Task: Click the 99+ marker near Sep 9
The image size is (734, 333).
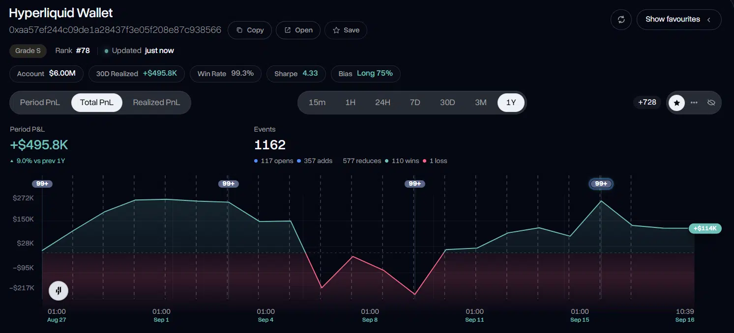Action: coord(415,184)
